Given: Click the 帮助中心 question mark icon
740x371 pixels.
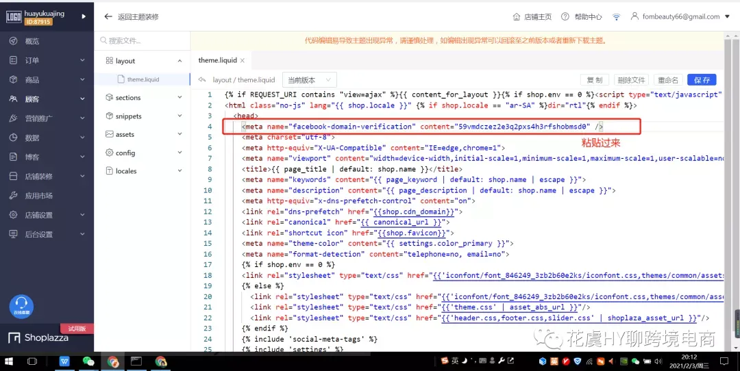Looking at the screenshot, I should point(565,16).
